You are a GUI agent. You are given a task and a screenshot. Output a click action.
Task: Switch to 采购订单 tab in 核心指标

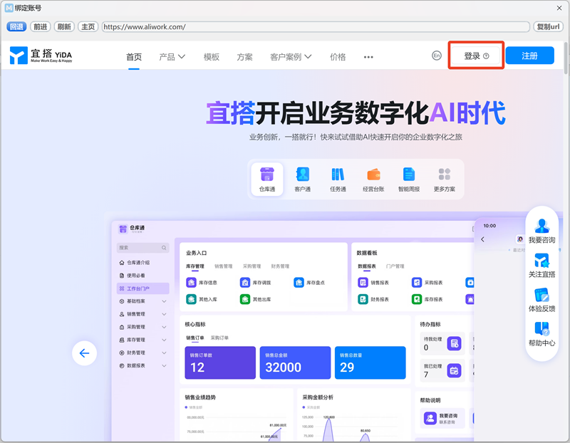tap(219, 338)
